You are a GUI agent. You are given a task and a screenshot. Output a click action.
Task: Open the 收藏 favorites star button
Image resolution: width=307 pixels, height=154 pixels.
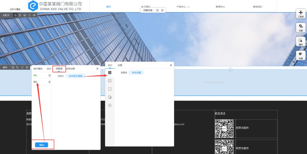(301, 55)
